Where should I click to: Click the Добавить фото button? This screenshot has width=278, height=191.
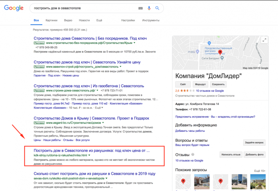pyautogui.click(x=255, y=154)
